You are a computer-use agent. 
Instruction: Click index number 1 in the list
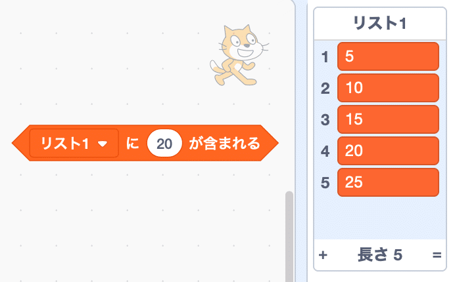[325, 57]
